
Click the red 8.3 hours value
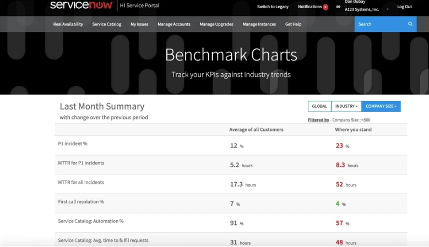point(347,165)
